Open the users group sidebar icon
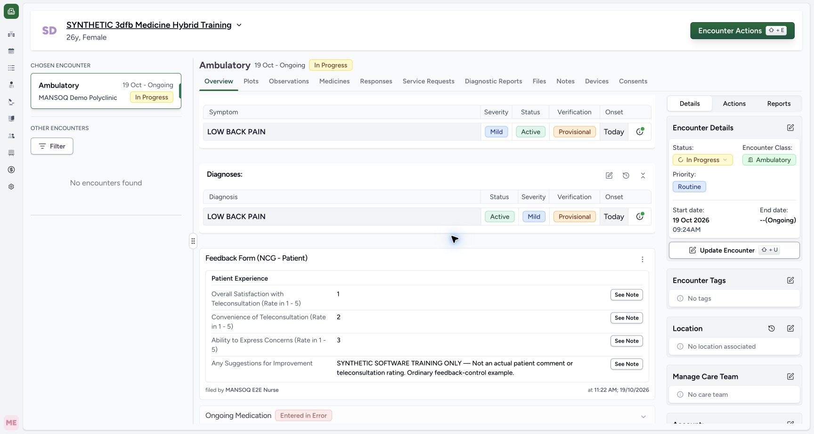The width and height of the screenshot is (814, 434). pos(11,136)
